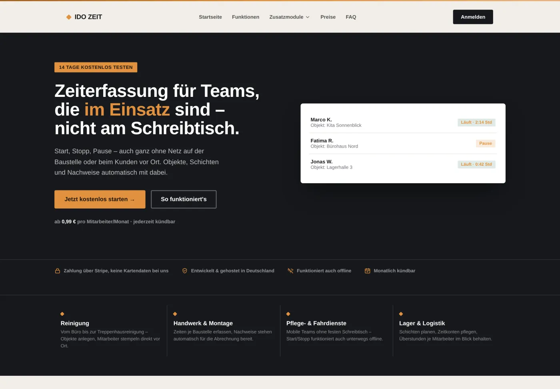The height and width of the screenshot is (389, 560).
Task: Click Jetzt kostenlos starten button
Action: coord(100,199)
